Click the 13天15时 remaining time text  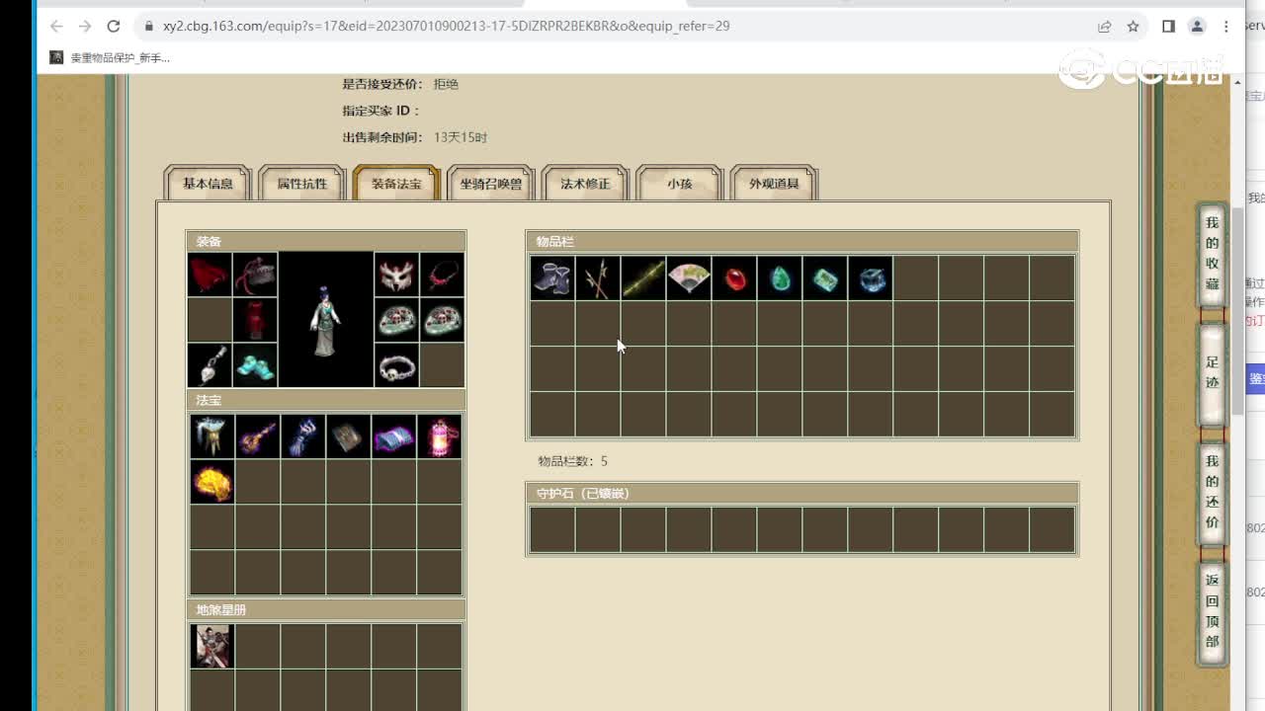(461, 137)
